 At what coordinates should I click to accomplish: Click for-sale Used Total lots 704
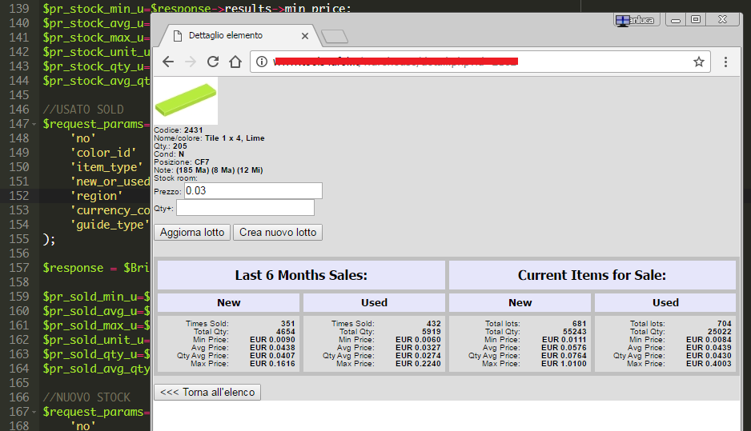click(x=724, y=323)
